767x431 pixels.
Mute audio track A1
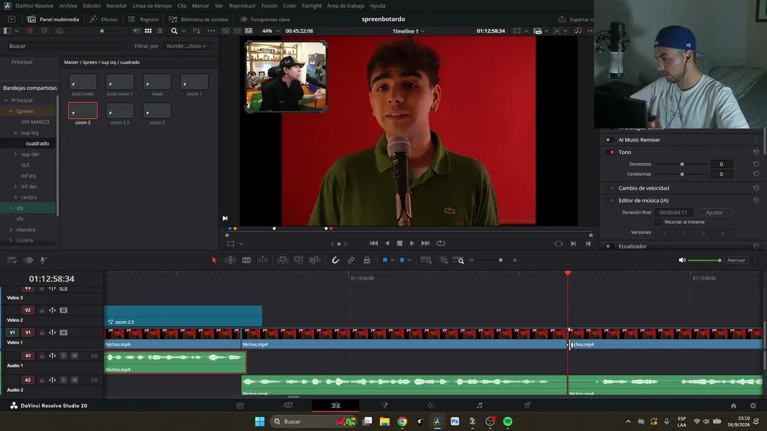click(x=74, y=356)
